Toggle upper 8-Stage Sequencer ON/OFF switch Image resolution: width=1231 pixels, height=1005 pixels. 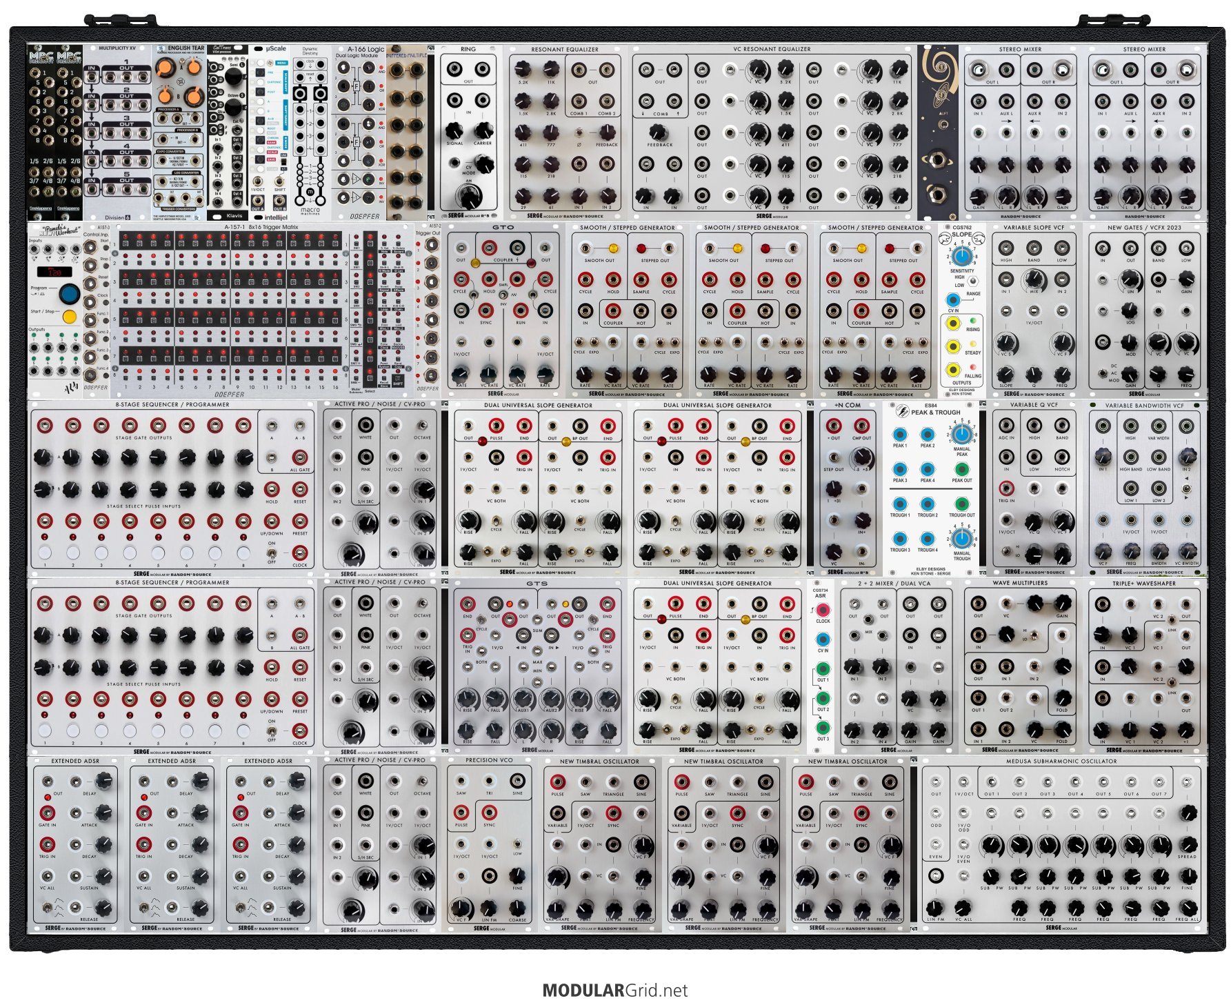[272, 553]
